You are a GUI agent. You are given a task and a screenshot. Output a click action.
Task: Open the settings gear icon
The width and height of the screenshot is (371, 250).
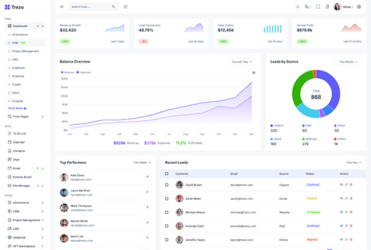point(359,7)
